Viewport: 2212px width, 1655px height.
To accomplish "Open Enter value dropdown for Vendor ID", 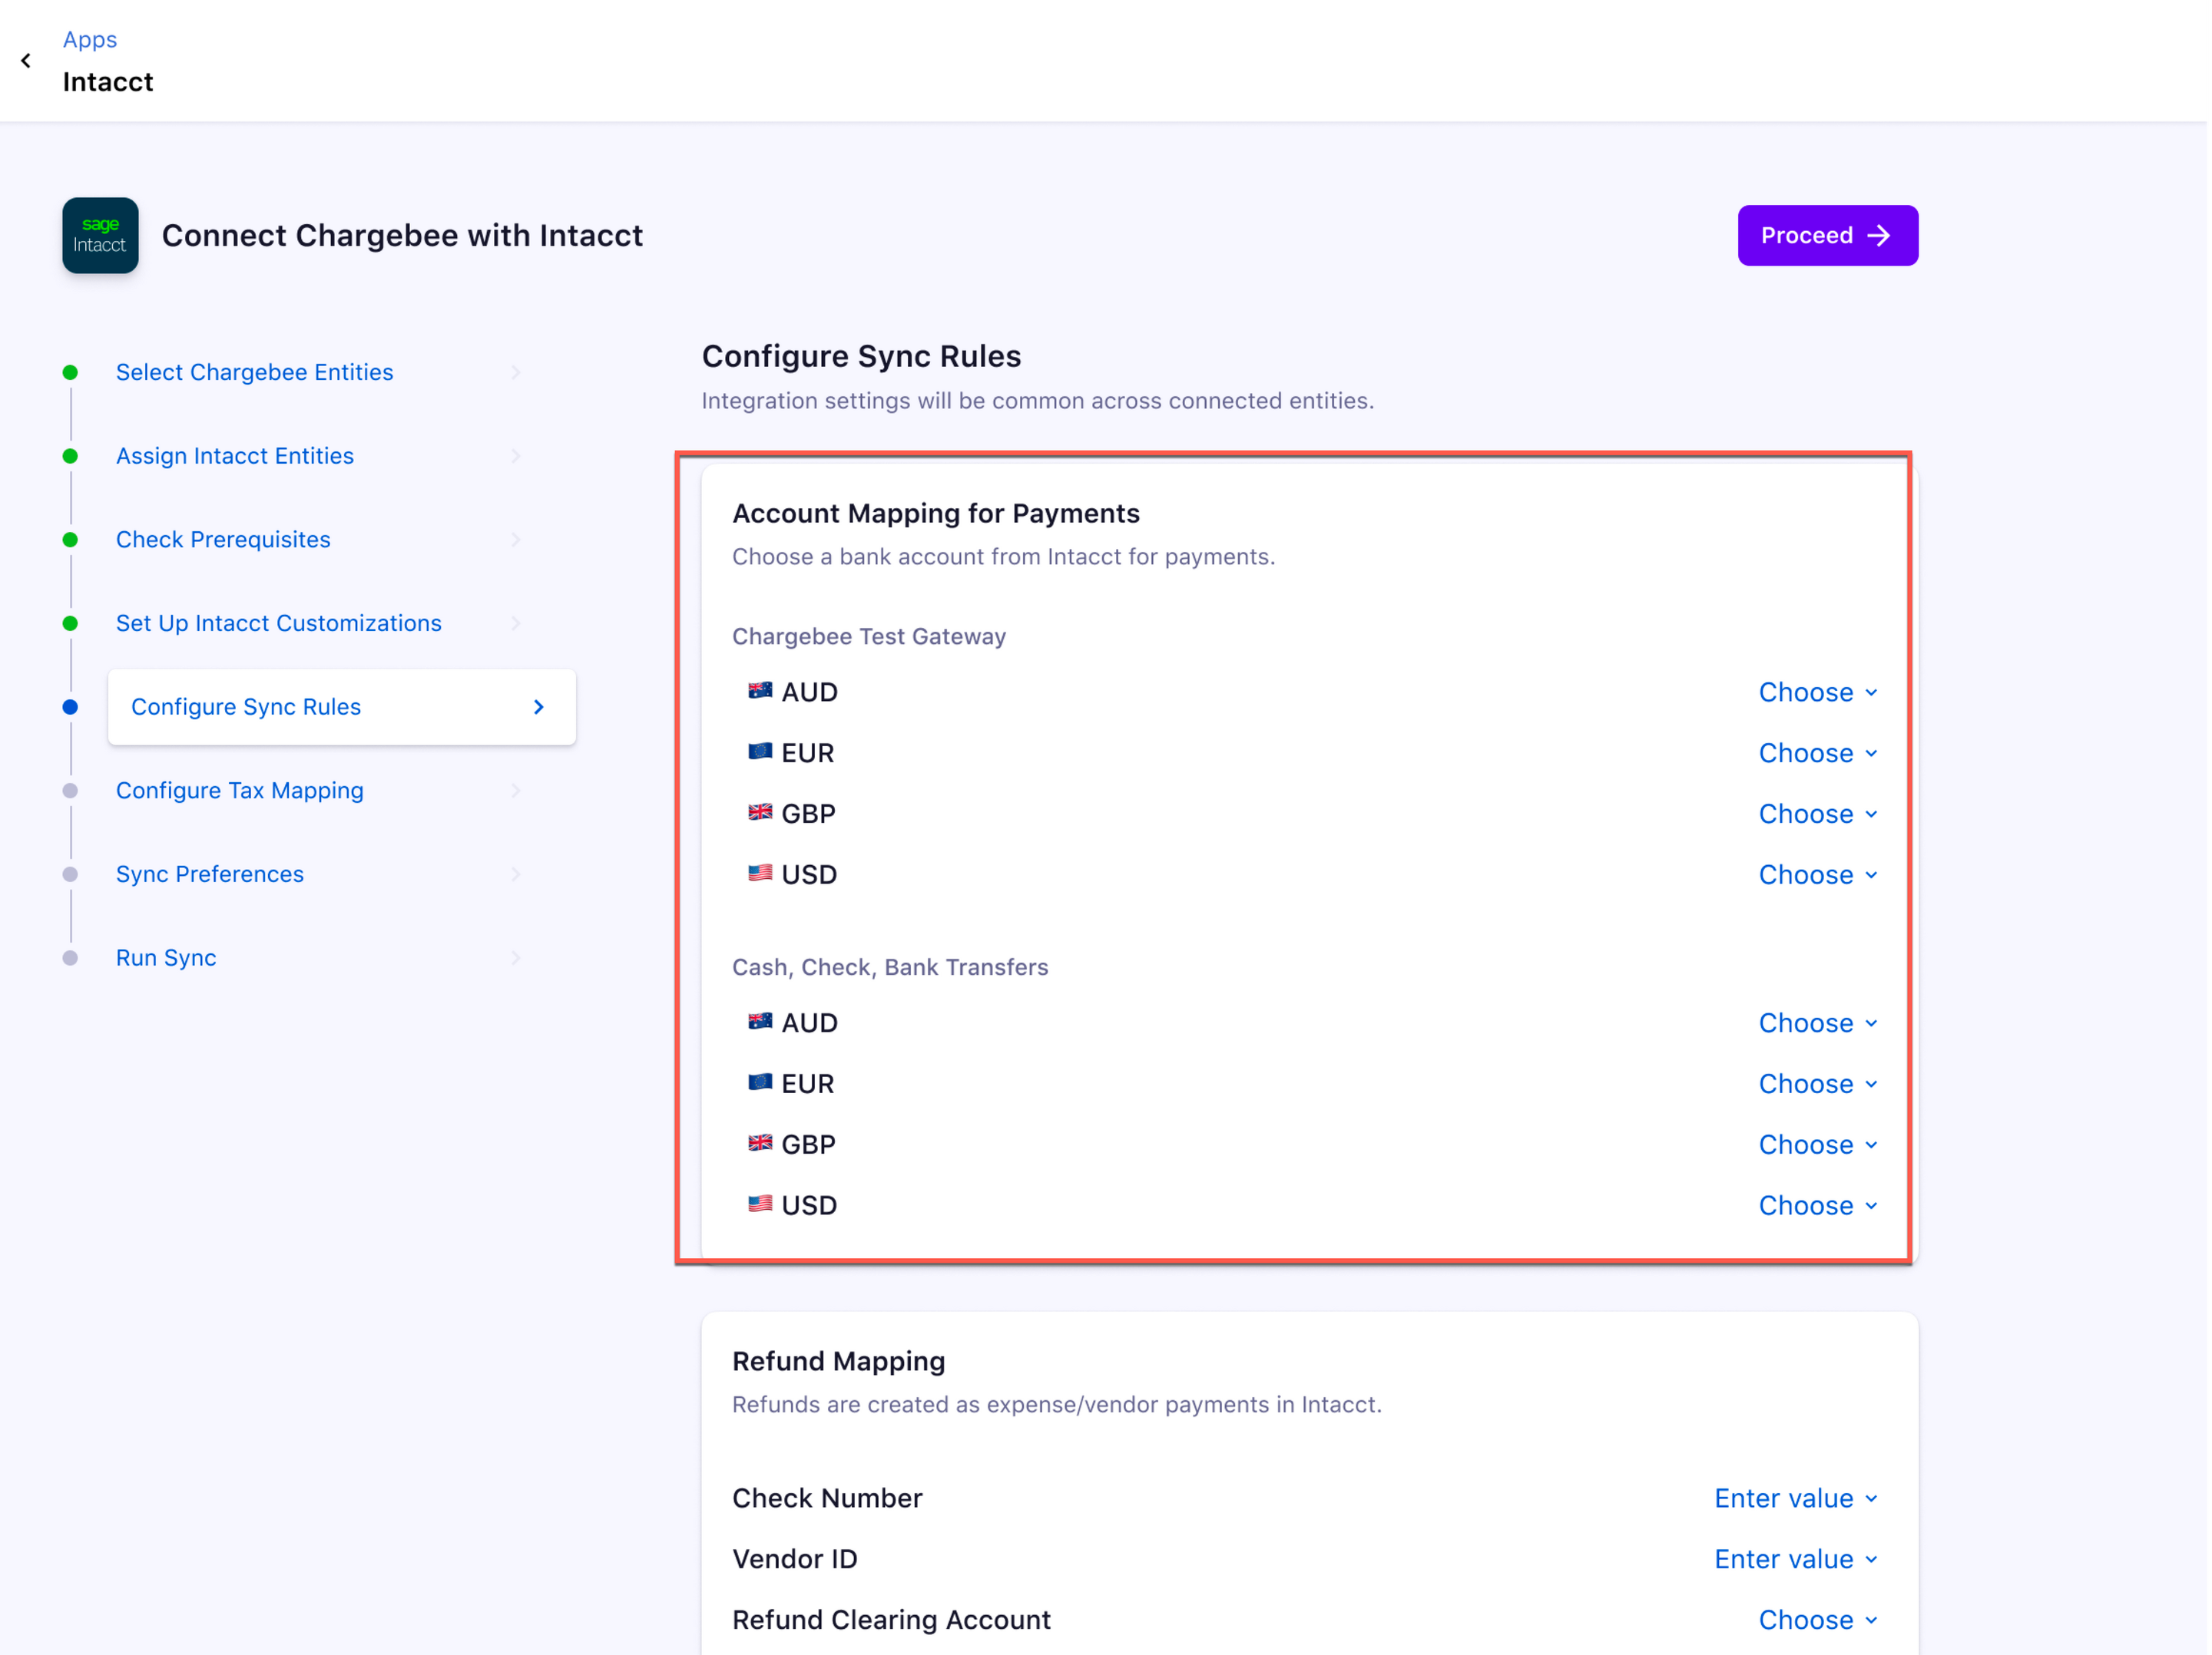I will (1799, 1560).
